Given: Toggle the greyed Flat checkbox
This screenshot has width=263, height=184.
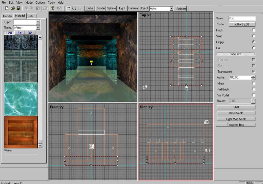Looking at the screenshot, I should click(253, 65).
